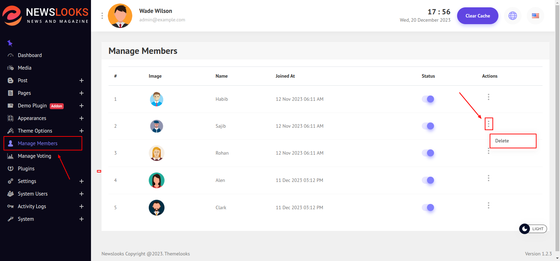Expand the Post submenu
The image size is (560, 261).
click(82, 80)
